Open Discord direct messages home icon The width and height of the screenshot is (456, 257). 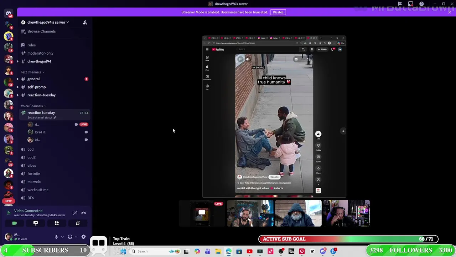[9, 14]
